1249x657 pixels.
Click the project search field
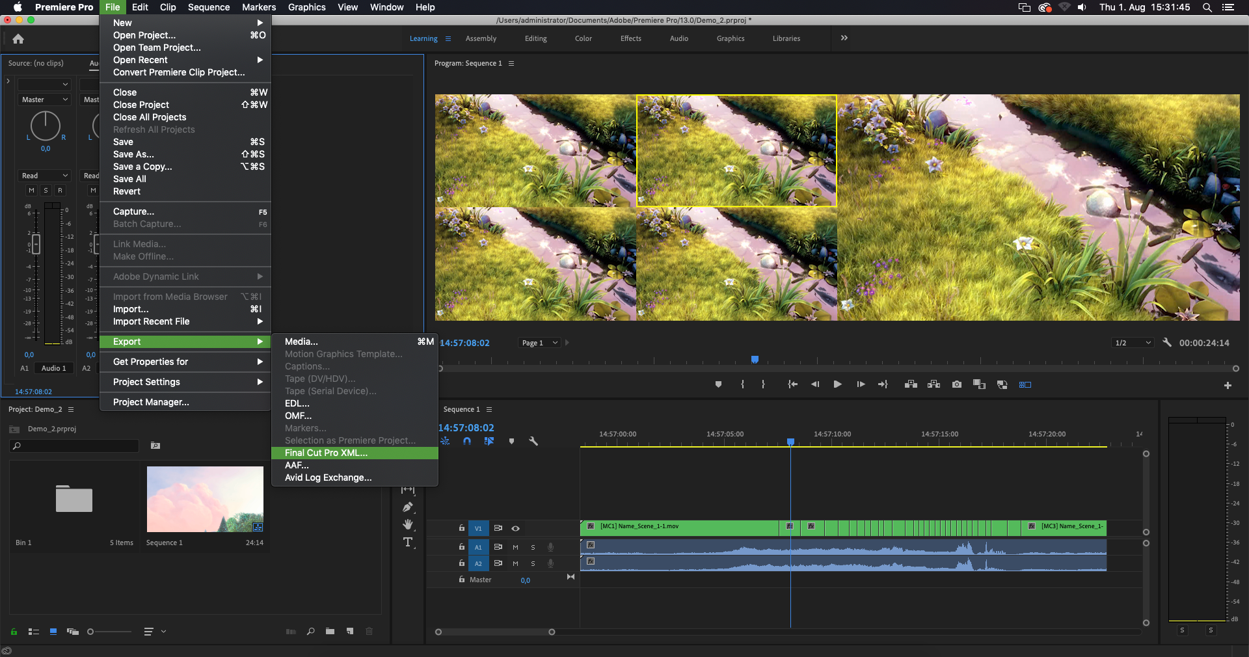(74, 446)
